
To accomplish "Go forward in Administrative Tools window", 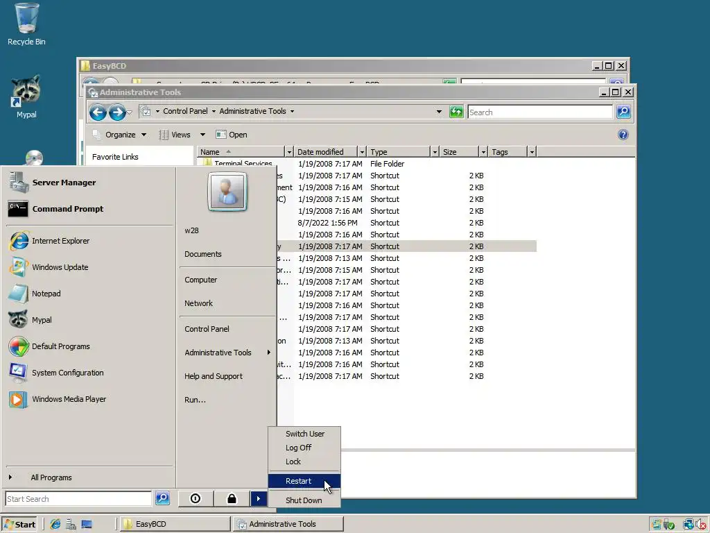I will [x=117, y=112].
